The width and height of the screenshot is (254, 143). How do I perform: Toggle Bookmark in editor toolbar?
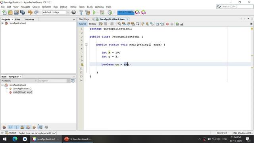click(152, 24)
